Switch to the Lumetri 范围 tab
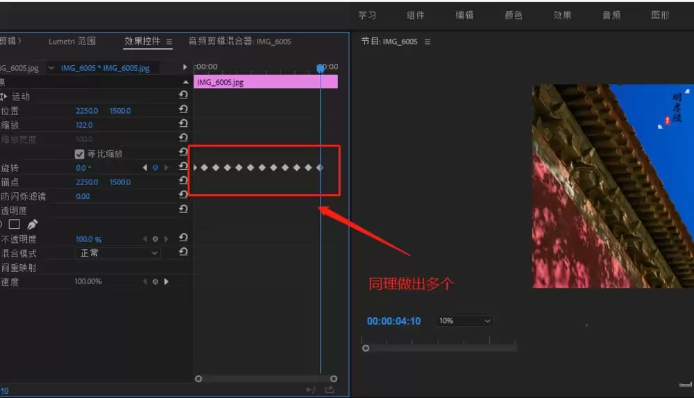Screen dimensions: 694x398 [72, 42]
